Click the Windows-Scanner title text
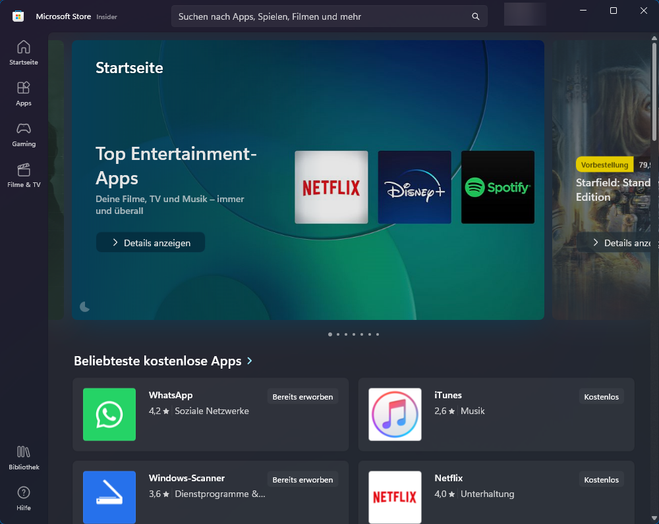The height and width of the screenshot is (524, 659). pyautogui.click(x=186, y=478)
